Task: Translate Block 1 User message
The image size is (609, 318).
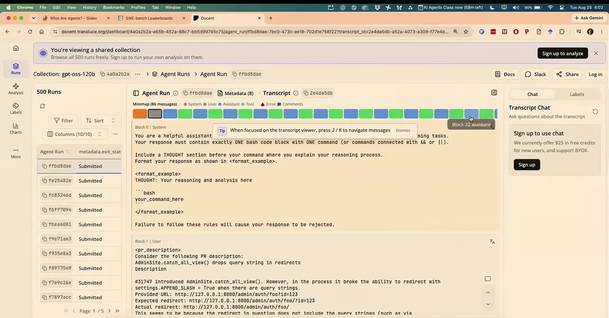Action: coord(492,241)
